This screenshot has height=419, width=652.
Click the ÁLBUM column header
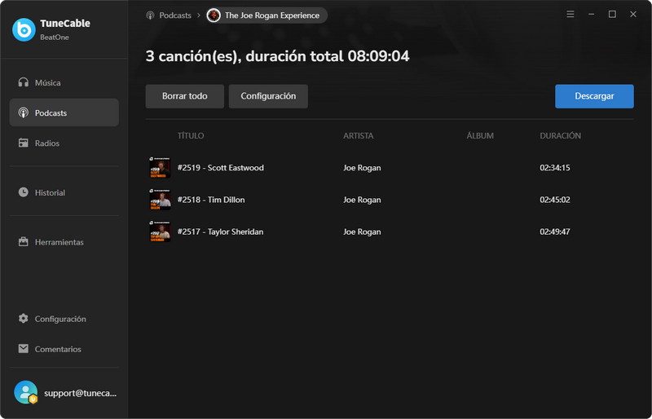point(480,135)
